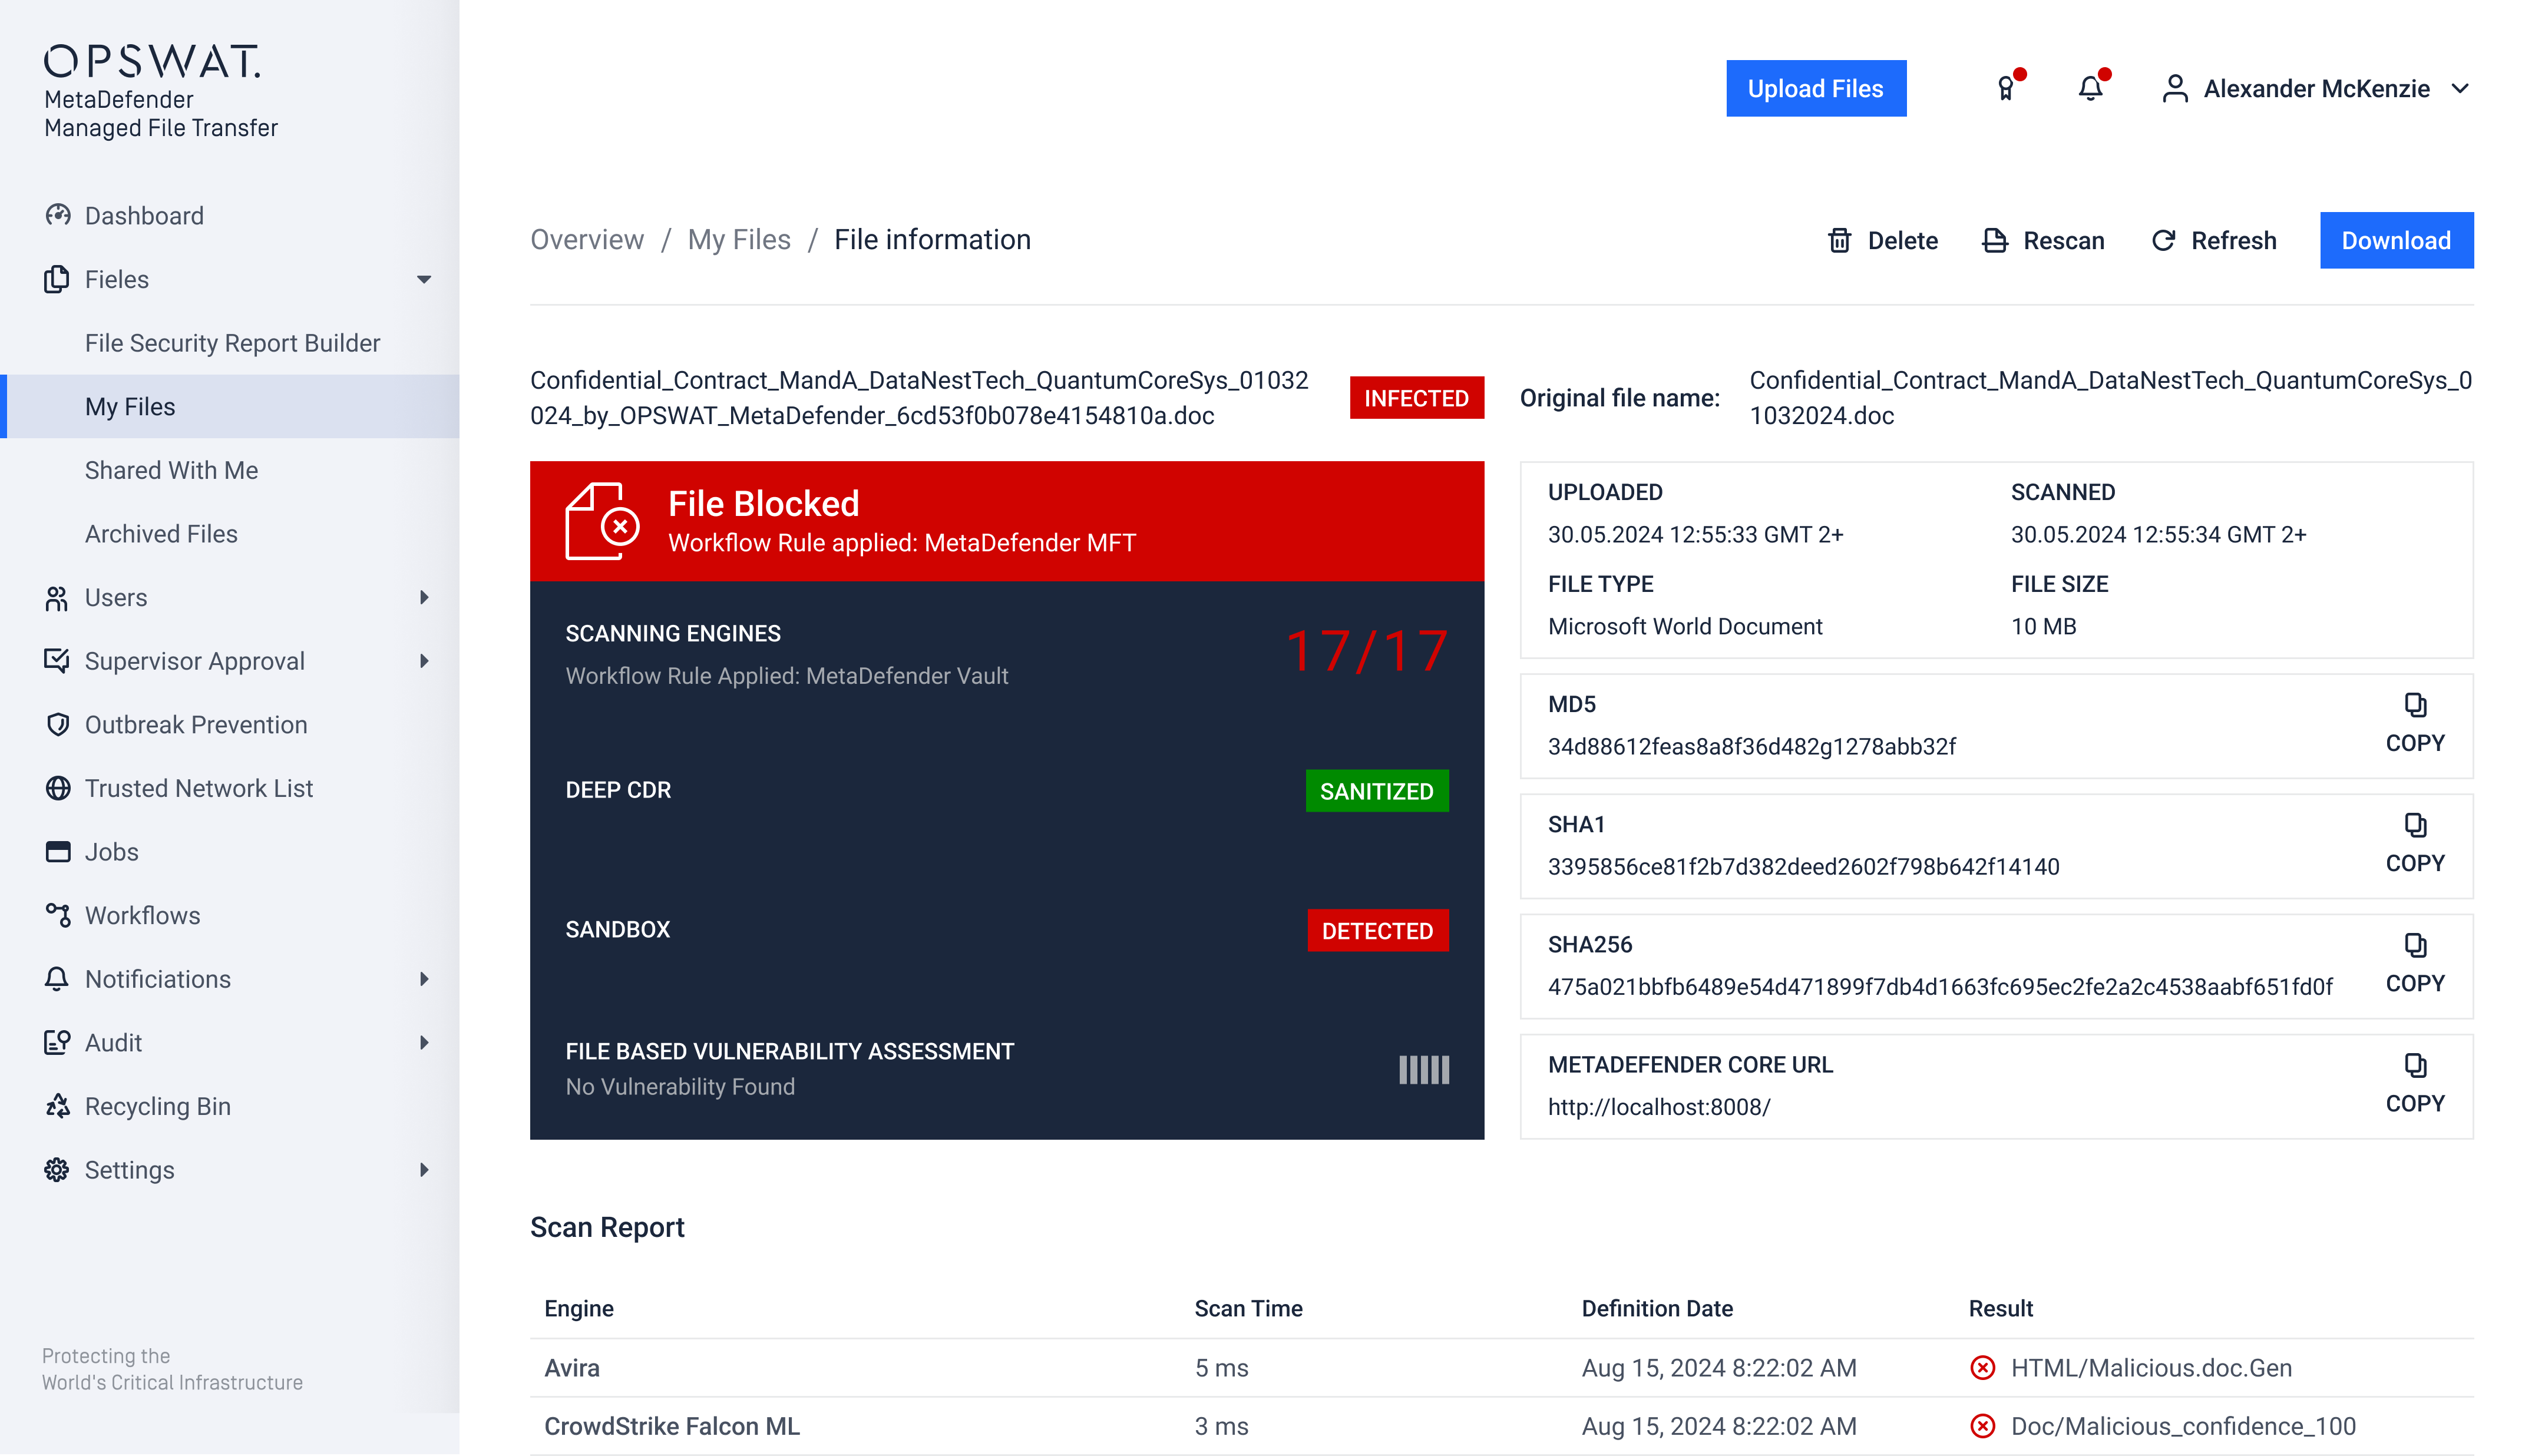The image size is (2545, 1456).
Task: Open Archived Files from the sidebar
Action: (161, 533)
